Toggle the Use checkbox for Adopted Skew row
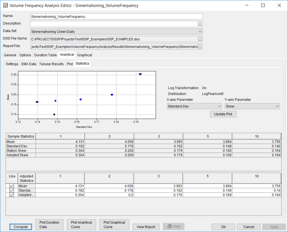 tap(12, 195)
